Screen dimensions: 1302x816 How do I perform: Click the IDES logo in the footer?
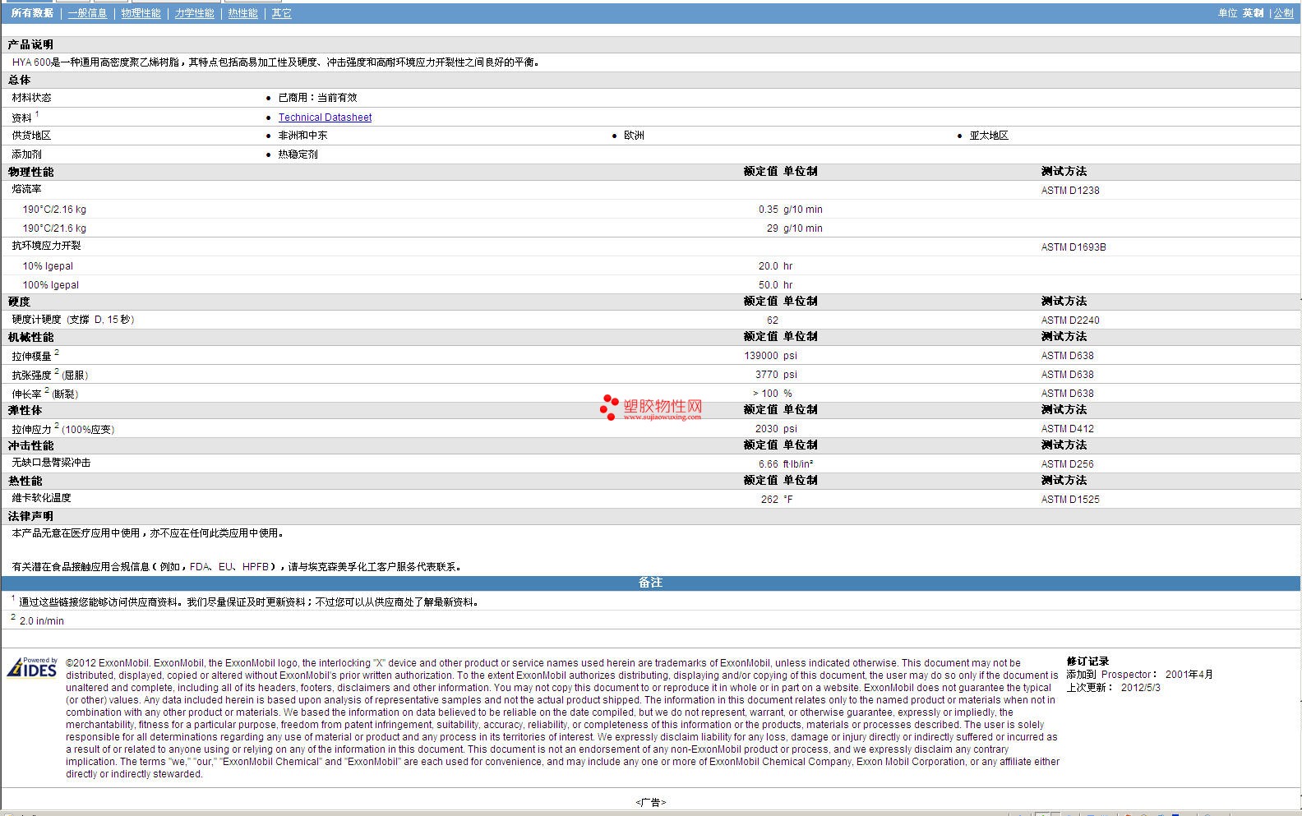point(32,667)
